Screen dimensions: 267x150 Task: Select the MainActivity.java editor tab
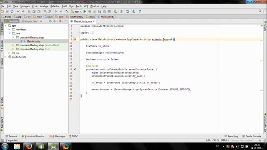coord(83,21)
